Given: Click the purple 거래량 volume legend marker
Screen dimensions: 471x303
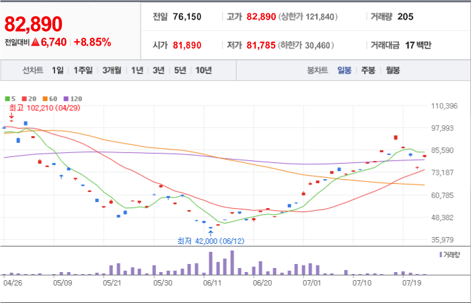Looking at the screenshot, I should click(x=441, y=255).
